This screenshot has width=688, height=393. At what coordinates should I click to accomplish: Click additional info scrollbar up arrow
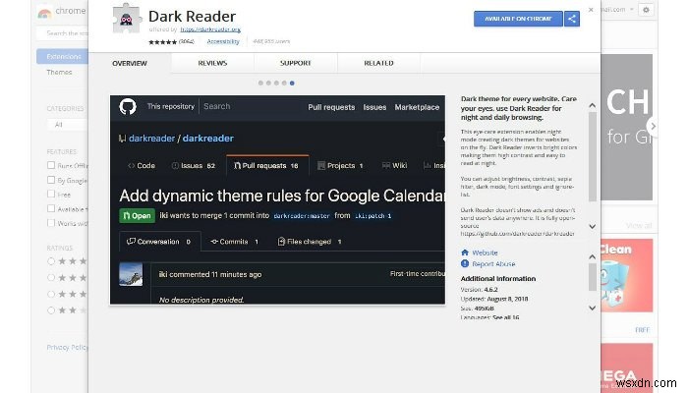[x=592, y=256]
